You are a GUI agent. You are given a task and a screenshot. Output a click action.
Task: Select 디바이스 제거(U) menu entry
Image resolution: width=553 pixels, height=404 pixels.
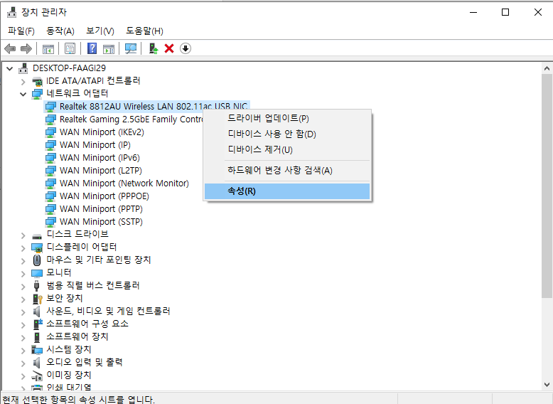click(x=287, y=149)
